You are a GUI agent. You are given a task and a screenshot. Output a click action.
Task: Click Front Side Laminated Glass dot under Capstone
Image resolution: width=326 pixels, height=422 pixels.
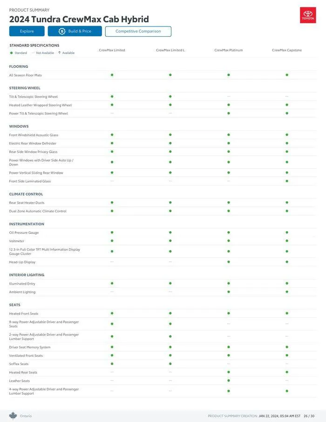click(x=287, y=181)
